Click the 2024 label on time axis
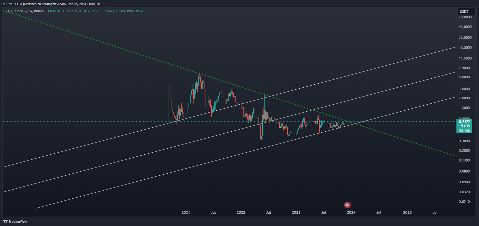The width and height of the screenshot is (479, 226). [x=351, y=212]
